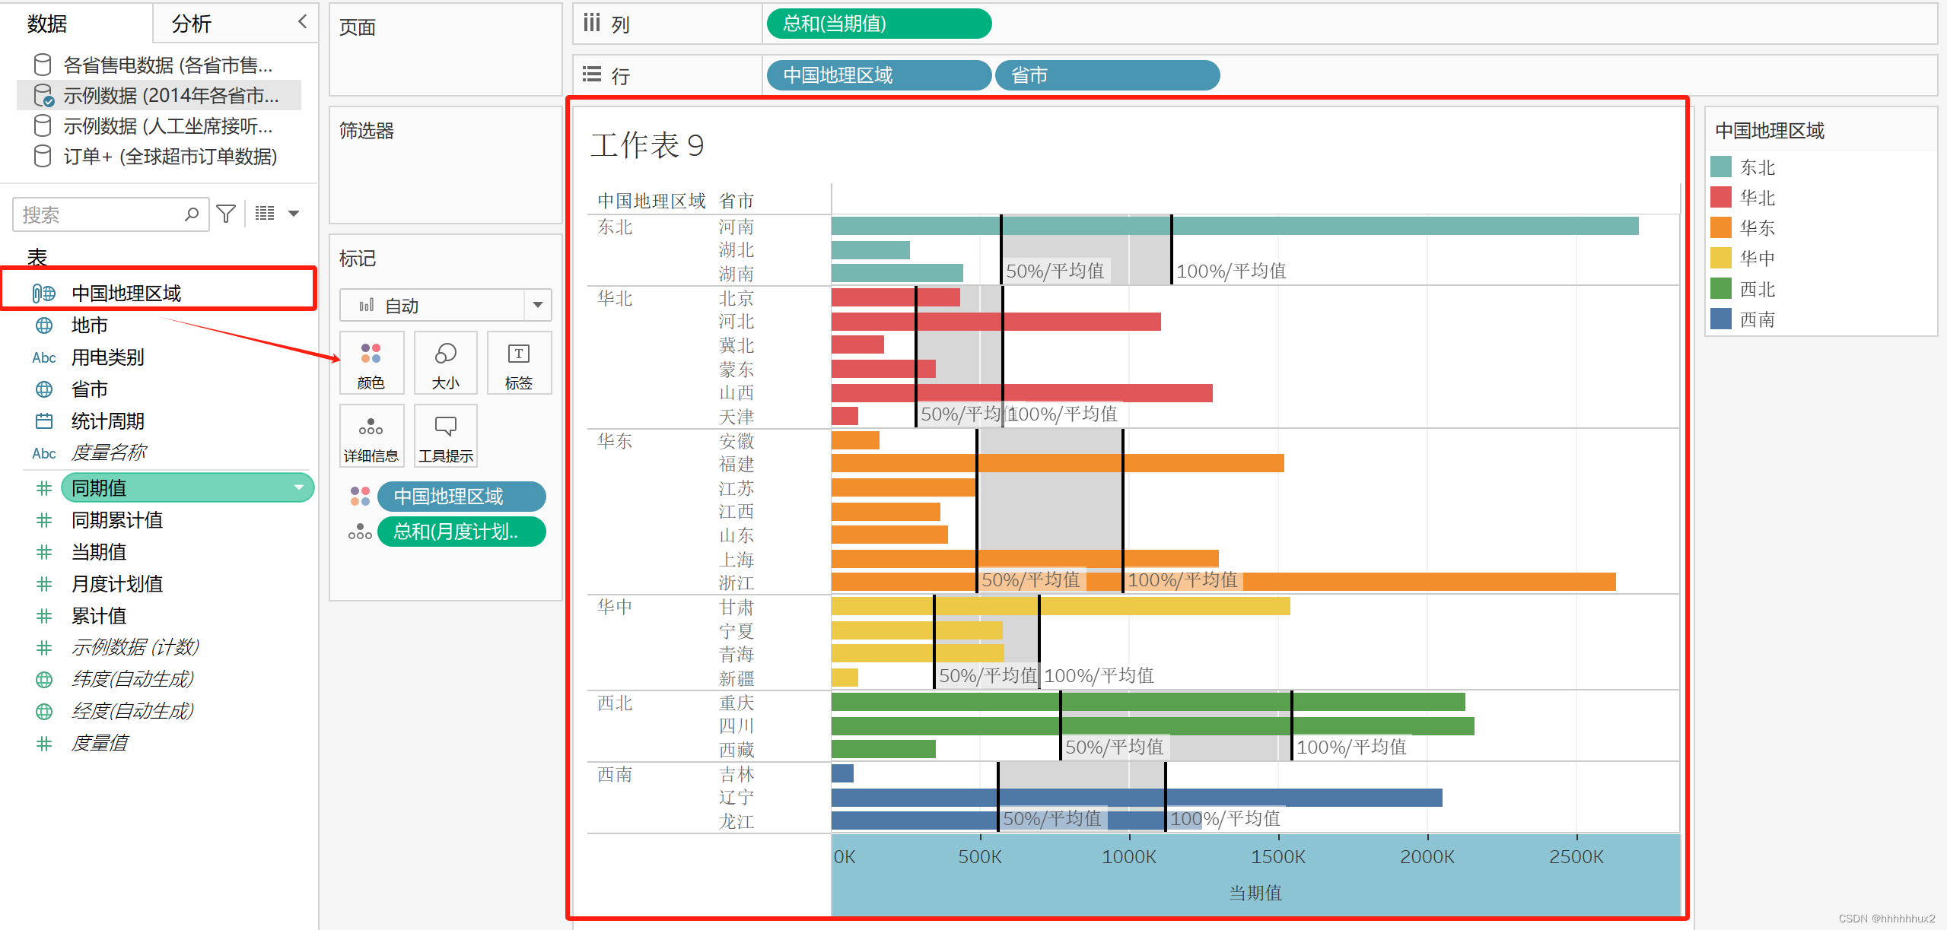
Task: Click the Size (大小) marks card button
Action: tap(445, 363)
